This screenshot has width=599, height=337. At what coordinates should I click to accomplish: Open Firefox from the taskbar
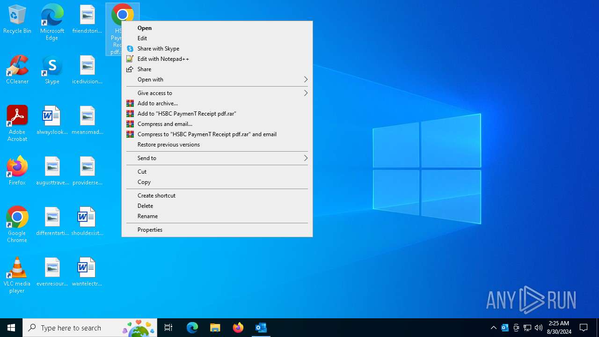point(238,328)
